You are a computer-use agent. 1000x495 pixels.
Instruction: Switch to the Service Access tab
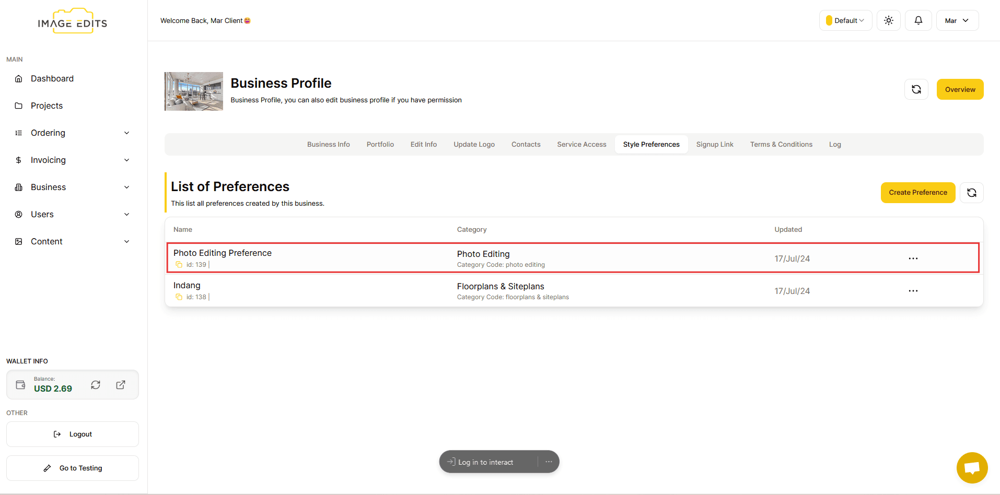(582, 145)
